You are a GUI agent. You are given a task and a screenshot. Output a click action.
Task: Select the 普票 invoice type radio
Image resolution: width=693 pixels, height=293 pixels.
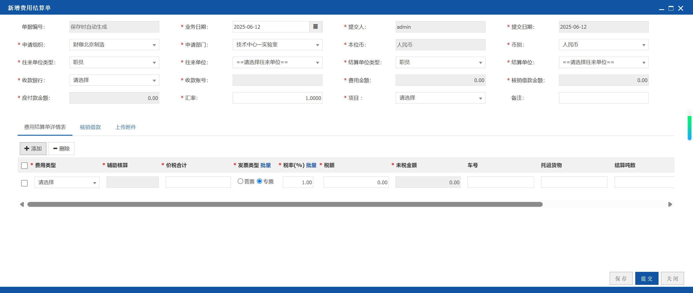[240, 181]
